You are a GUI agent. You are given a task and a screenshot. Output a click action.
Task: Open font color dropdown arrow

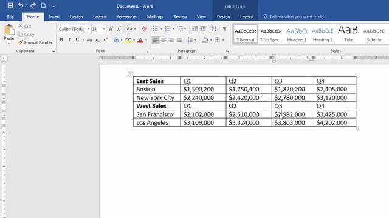(x=146, y=40)
